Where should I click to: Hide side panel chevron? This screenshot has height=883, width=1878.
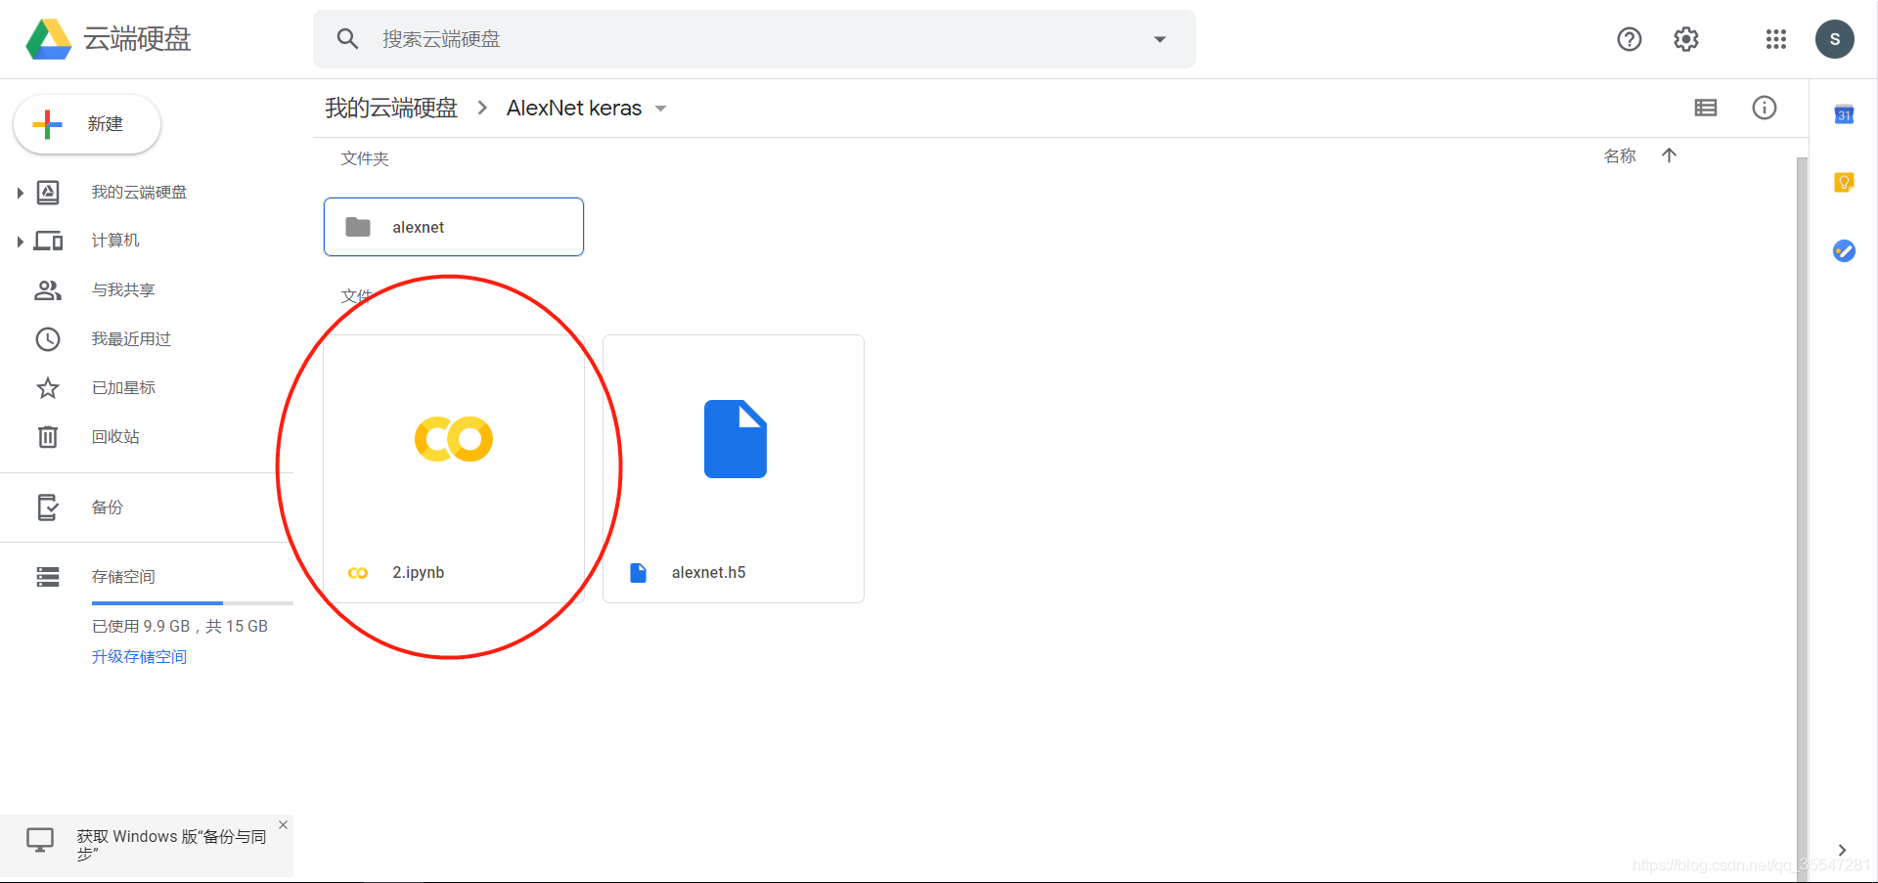(1842, 850)
